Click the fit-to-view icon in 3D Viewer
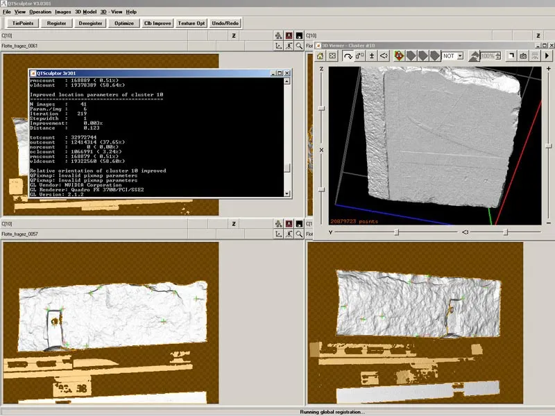 click(332, 56)
